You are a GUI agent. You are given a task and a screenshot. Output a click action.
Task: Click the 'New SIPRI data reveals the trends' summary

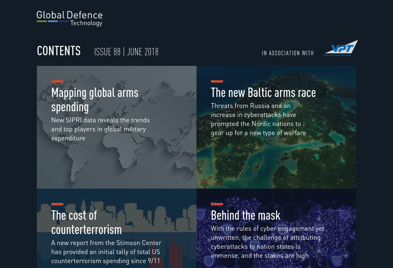[x=100, y=129]
